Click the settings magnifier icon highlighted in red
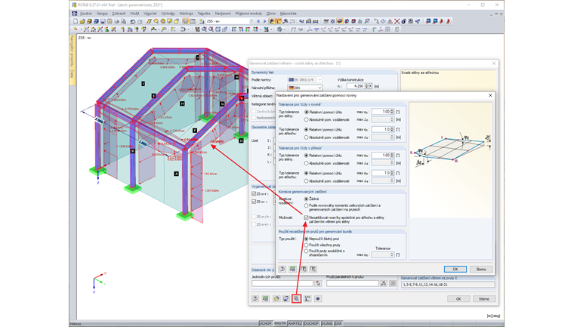The height and width of the screenshot is (327, 574). 297,299
